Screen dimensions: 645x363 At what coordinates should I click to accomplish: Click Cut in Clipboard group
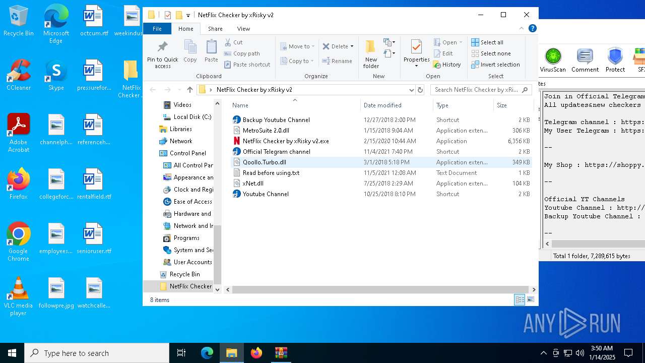tap(233, 42)
